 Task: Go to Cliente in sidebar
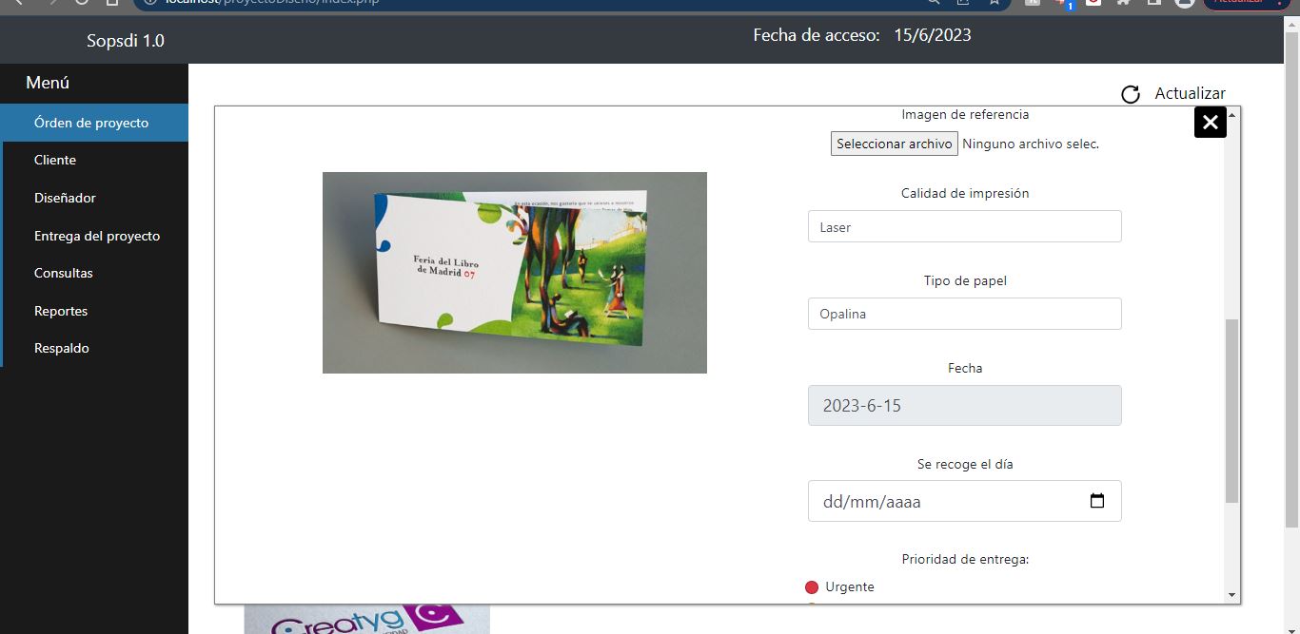pyautogui.click(x=55, y=160)
